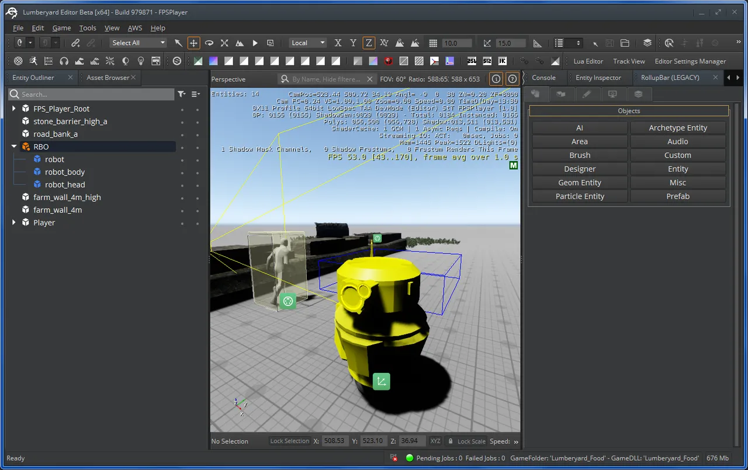
Task: Click the snowflake particle icon
Action: tap(110, 61)
